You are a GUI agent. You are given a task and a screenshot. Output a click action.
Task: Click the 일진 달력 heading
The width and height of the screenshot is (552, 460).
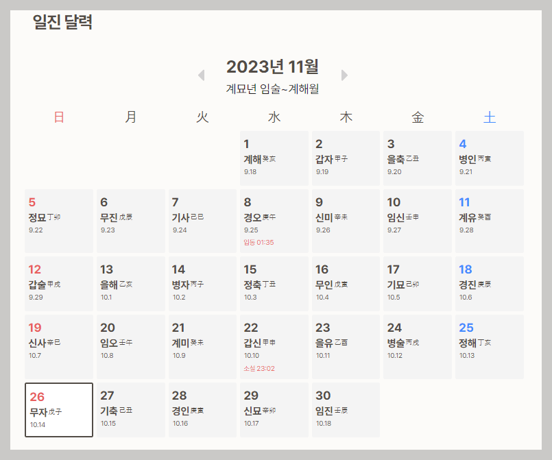tap(63, 21)
